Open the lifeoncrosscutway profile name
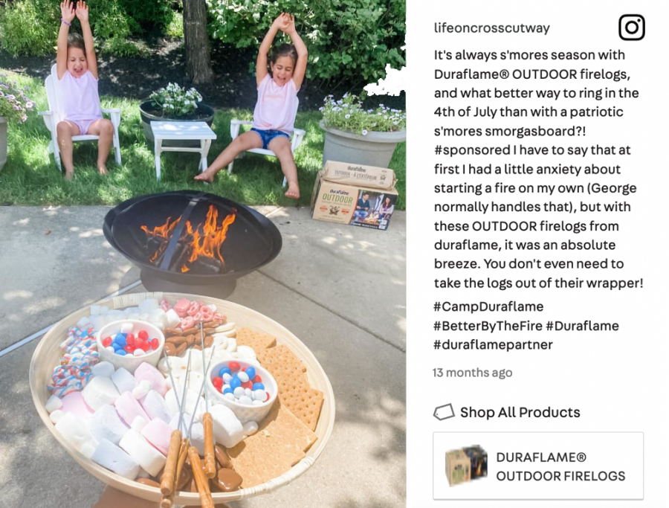 pos(492,28)
